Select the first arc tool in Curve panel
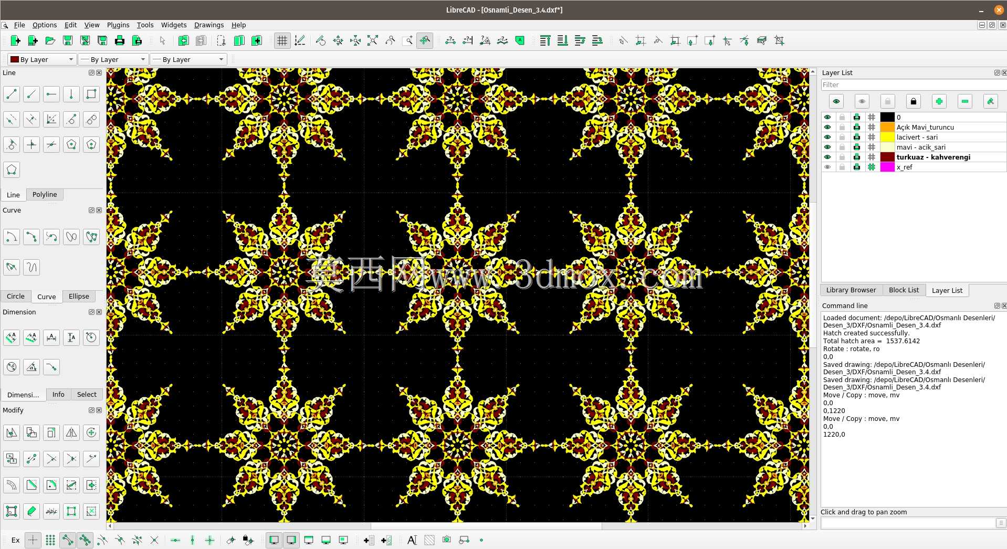 12,237
